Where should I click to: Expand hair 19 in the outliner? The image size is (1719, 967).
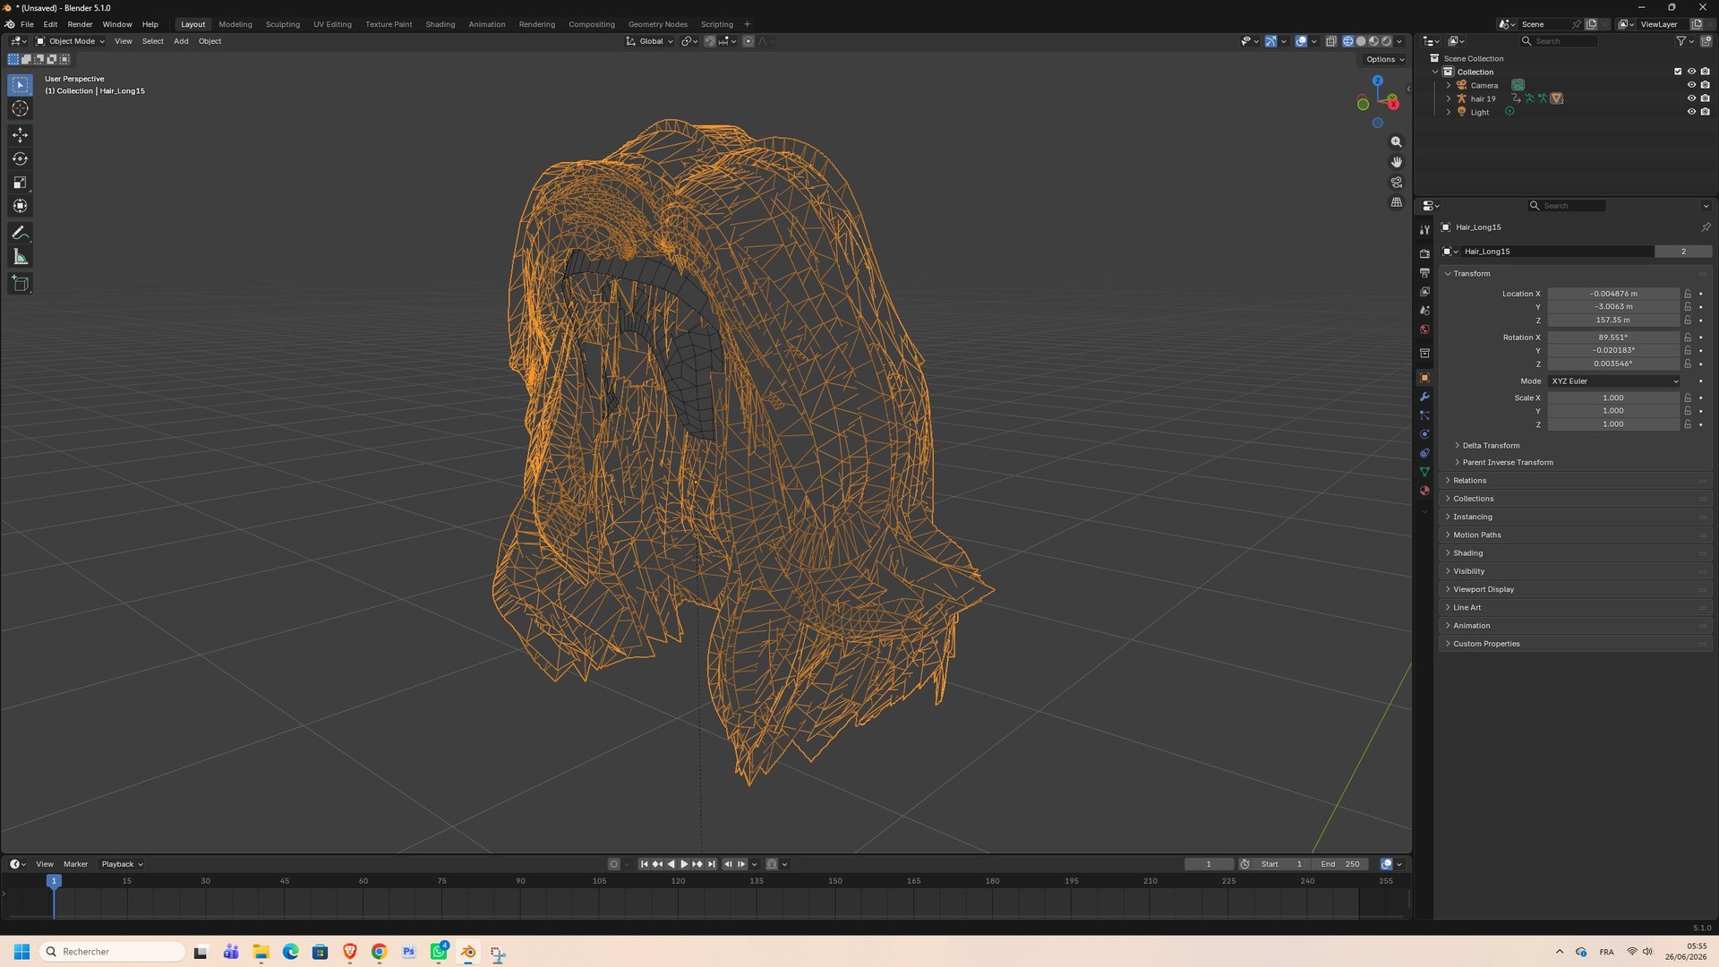[1449, 98]
